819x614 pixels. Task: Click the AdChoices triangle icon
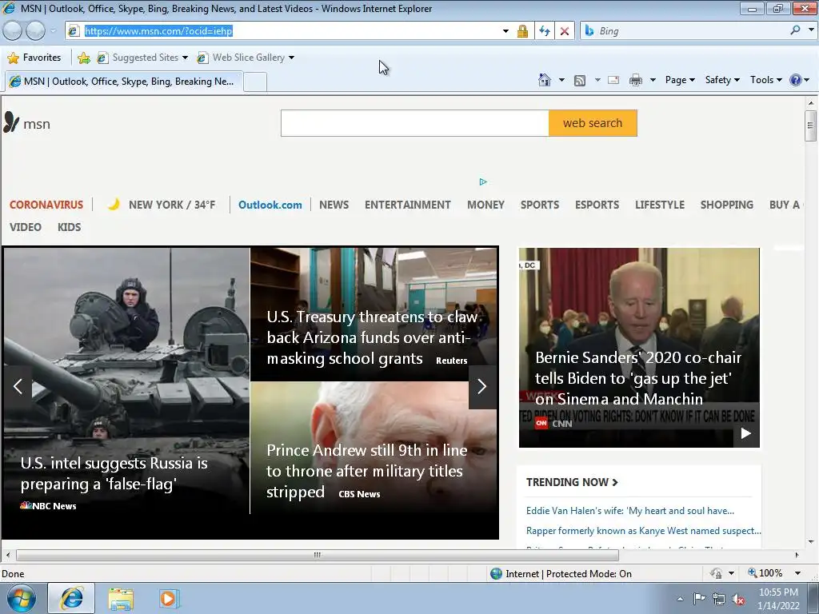pyautogui.click(x=483, y=181)
